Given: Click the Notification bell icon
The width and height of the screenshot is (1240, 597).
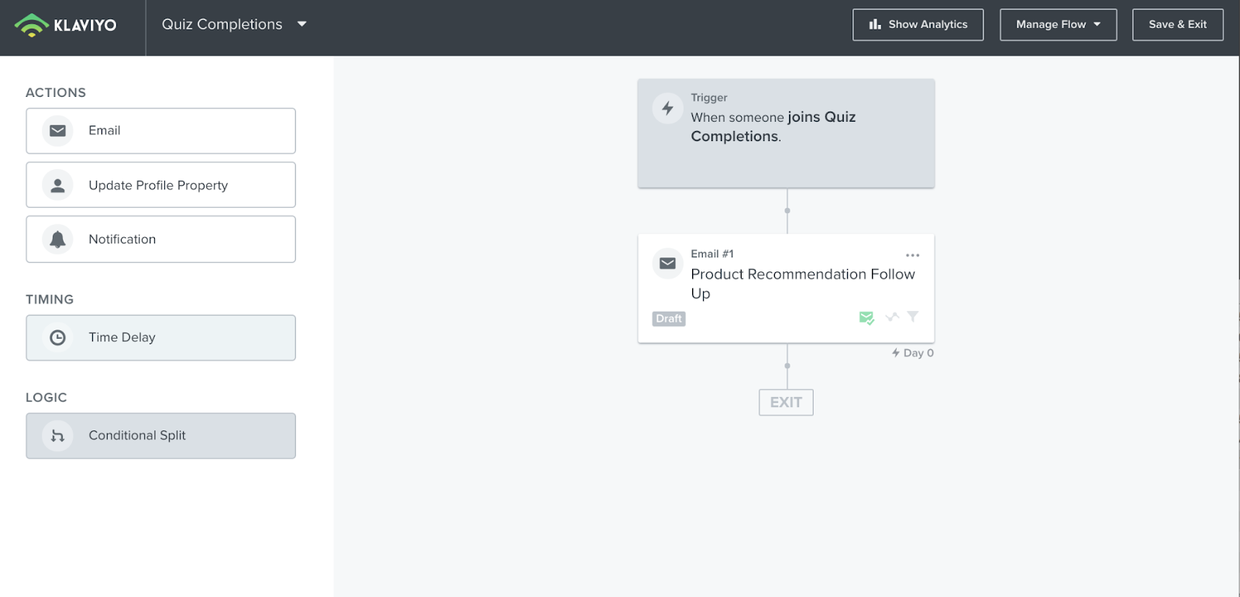Looking at the screenshot, I should [57, 240].
